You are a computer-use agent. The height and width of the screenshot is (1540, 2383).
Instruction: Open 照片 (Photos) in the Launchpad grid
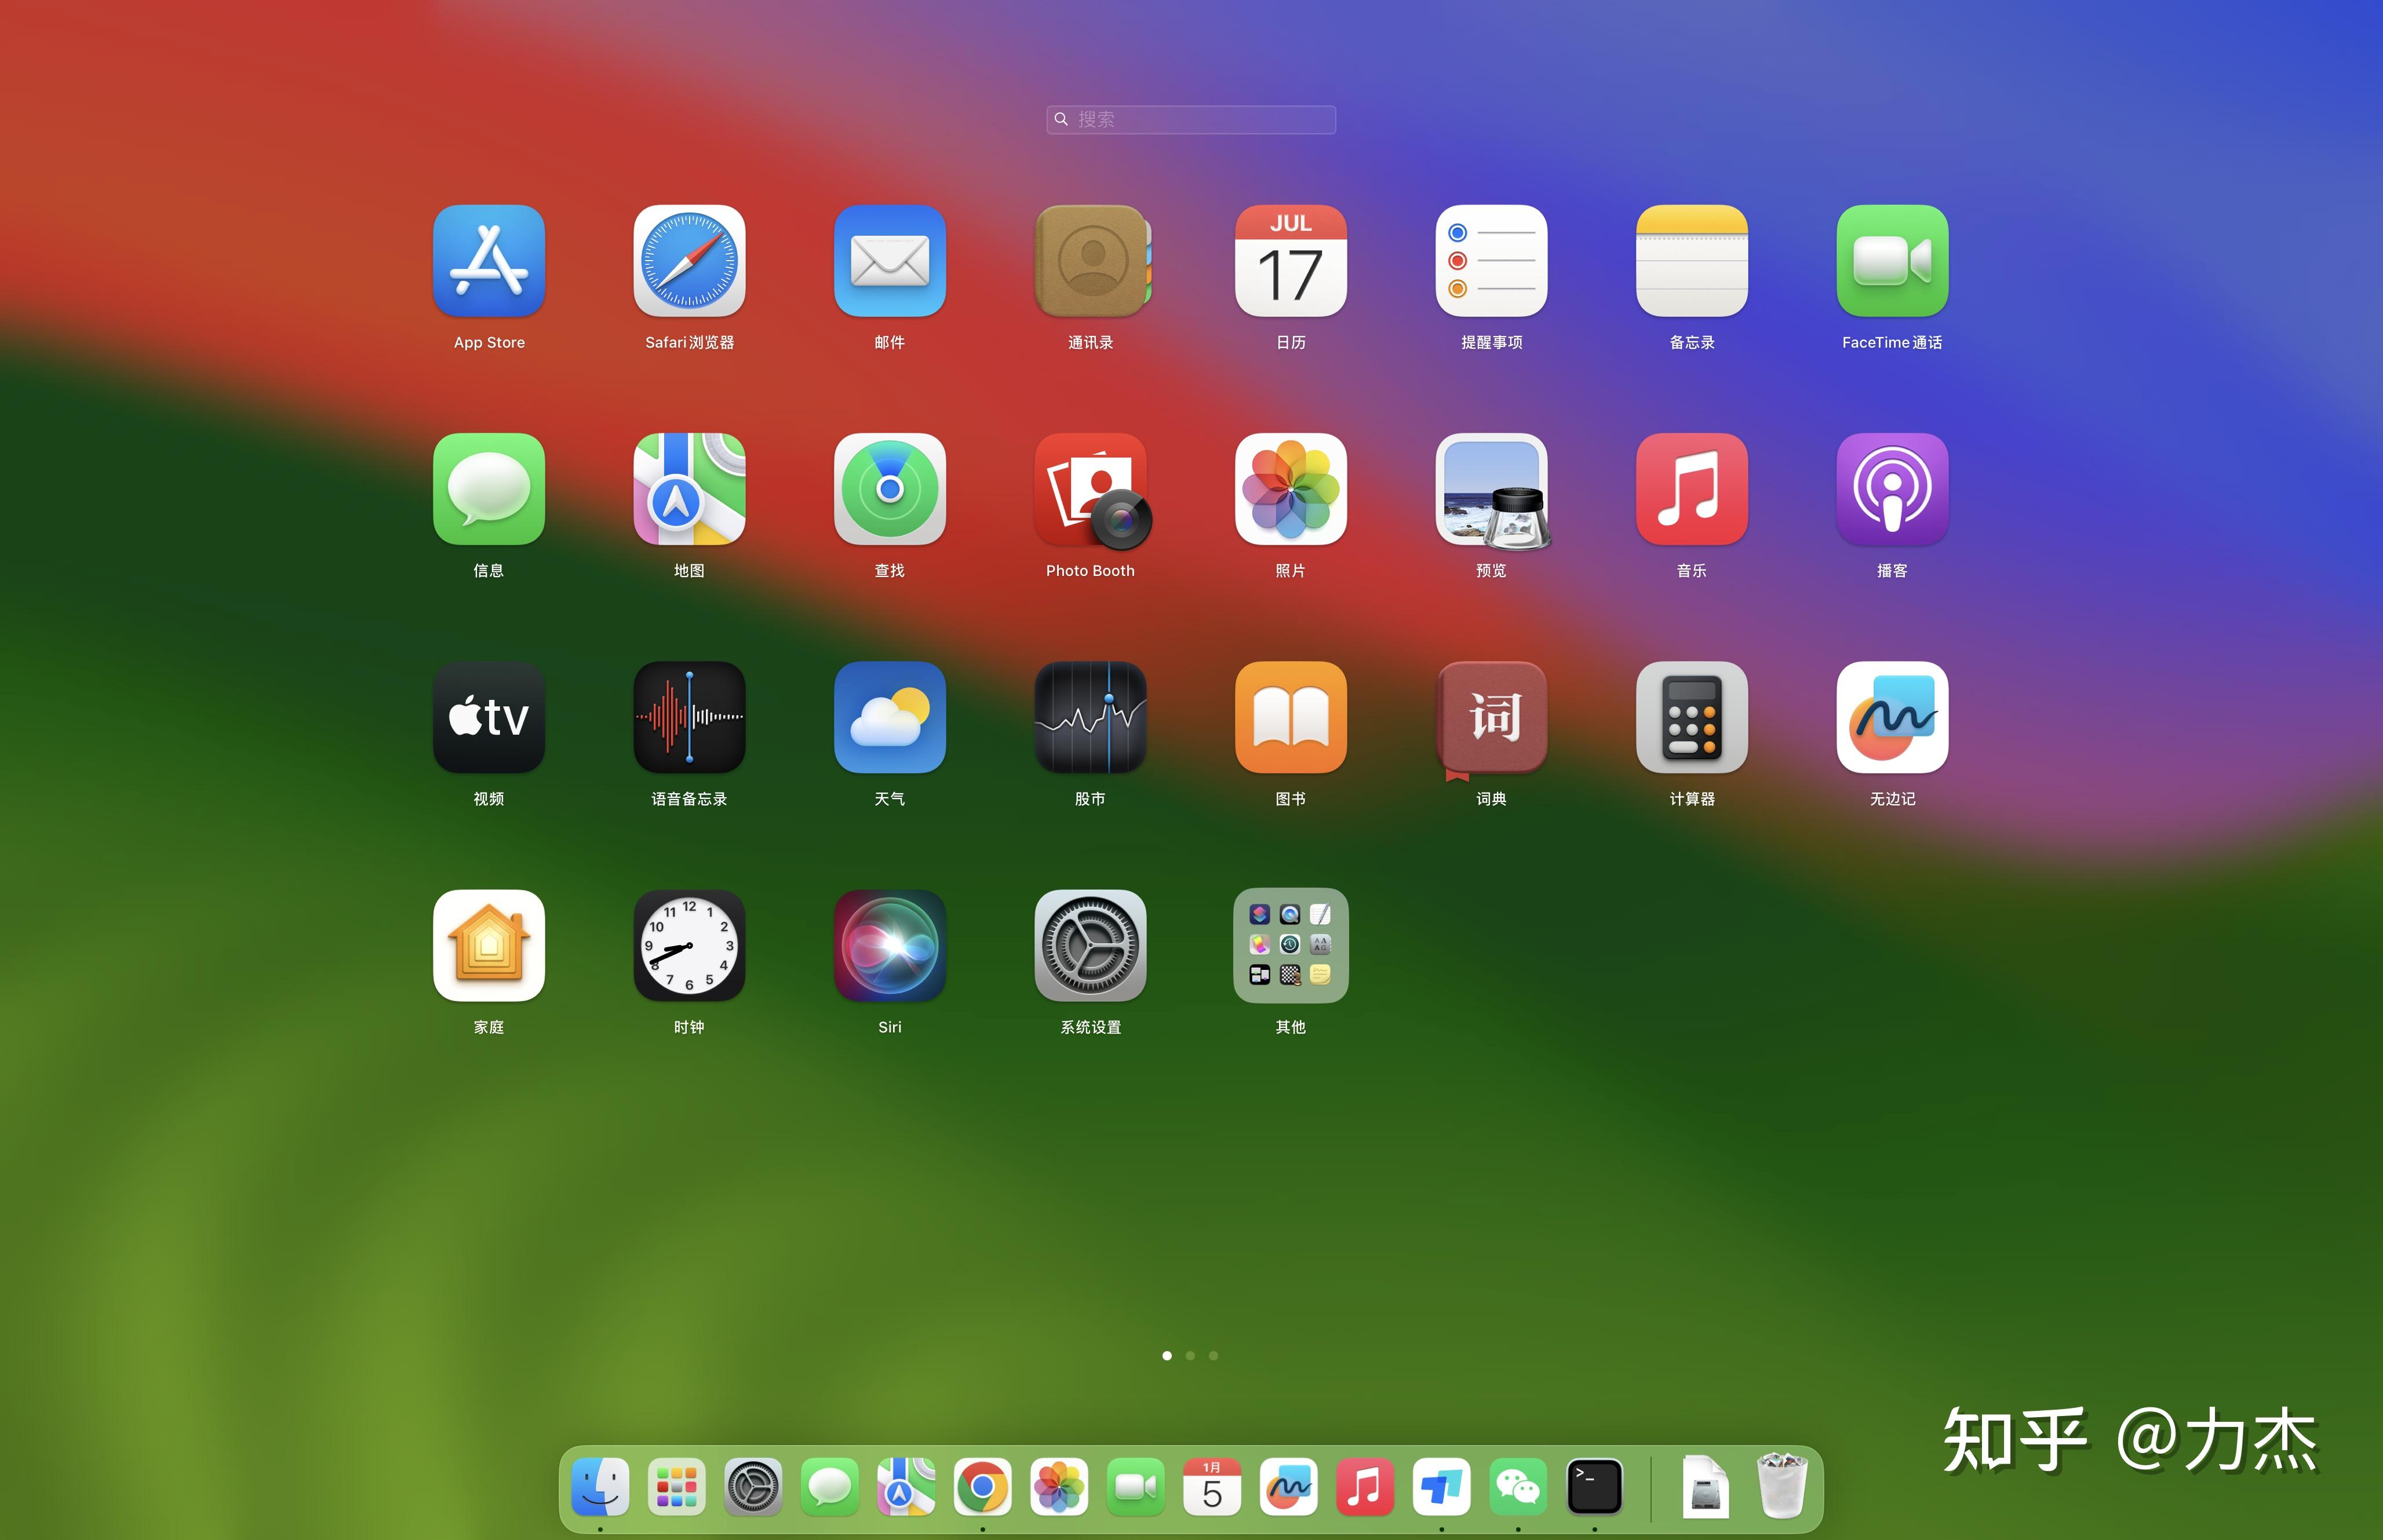(1291, 489)
